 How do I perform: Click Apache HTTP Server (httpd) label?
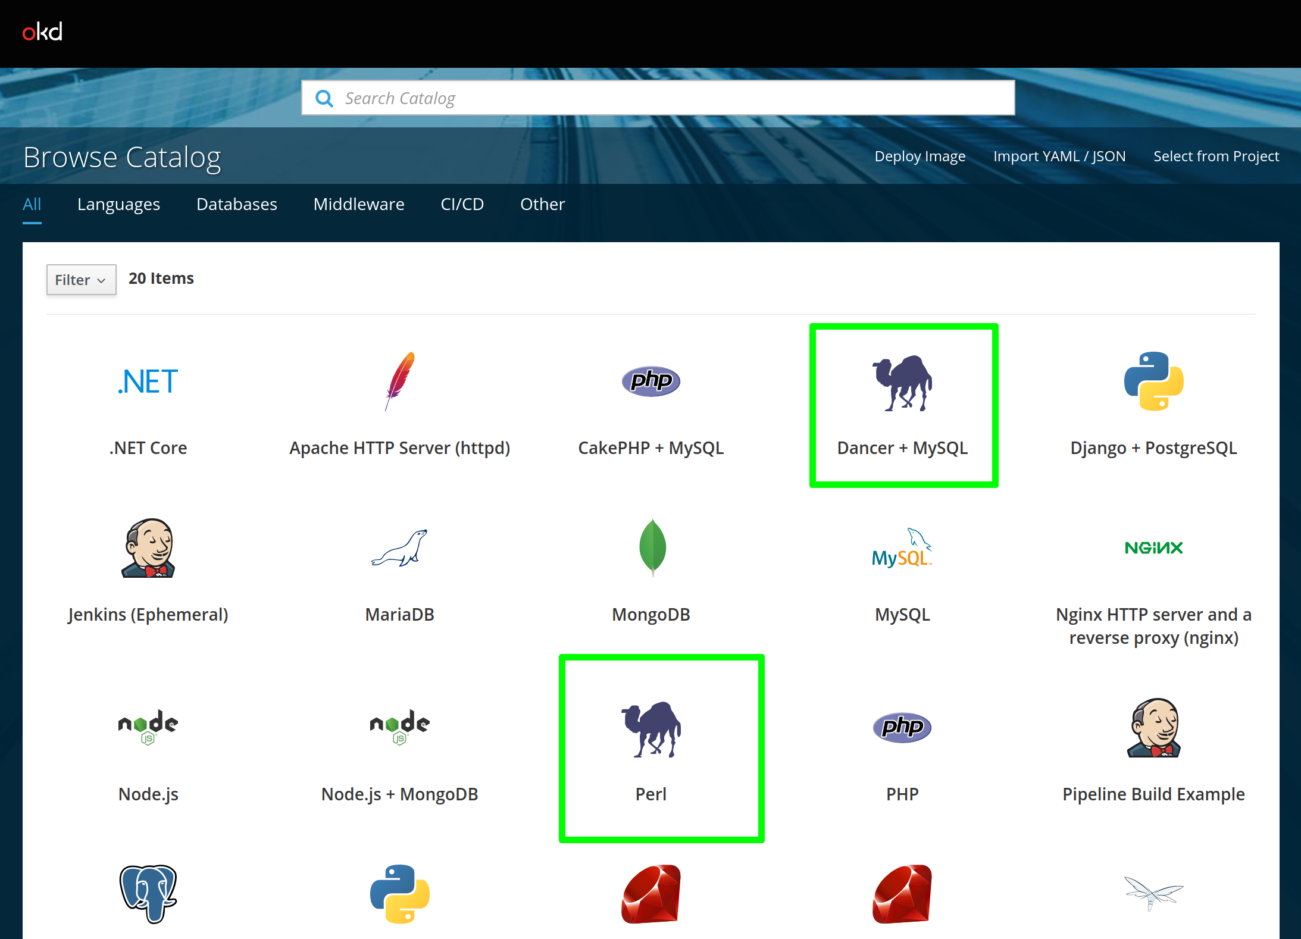point(400,448)
